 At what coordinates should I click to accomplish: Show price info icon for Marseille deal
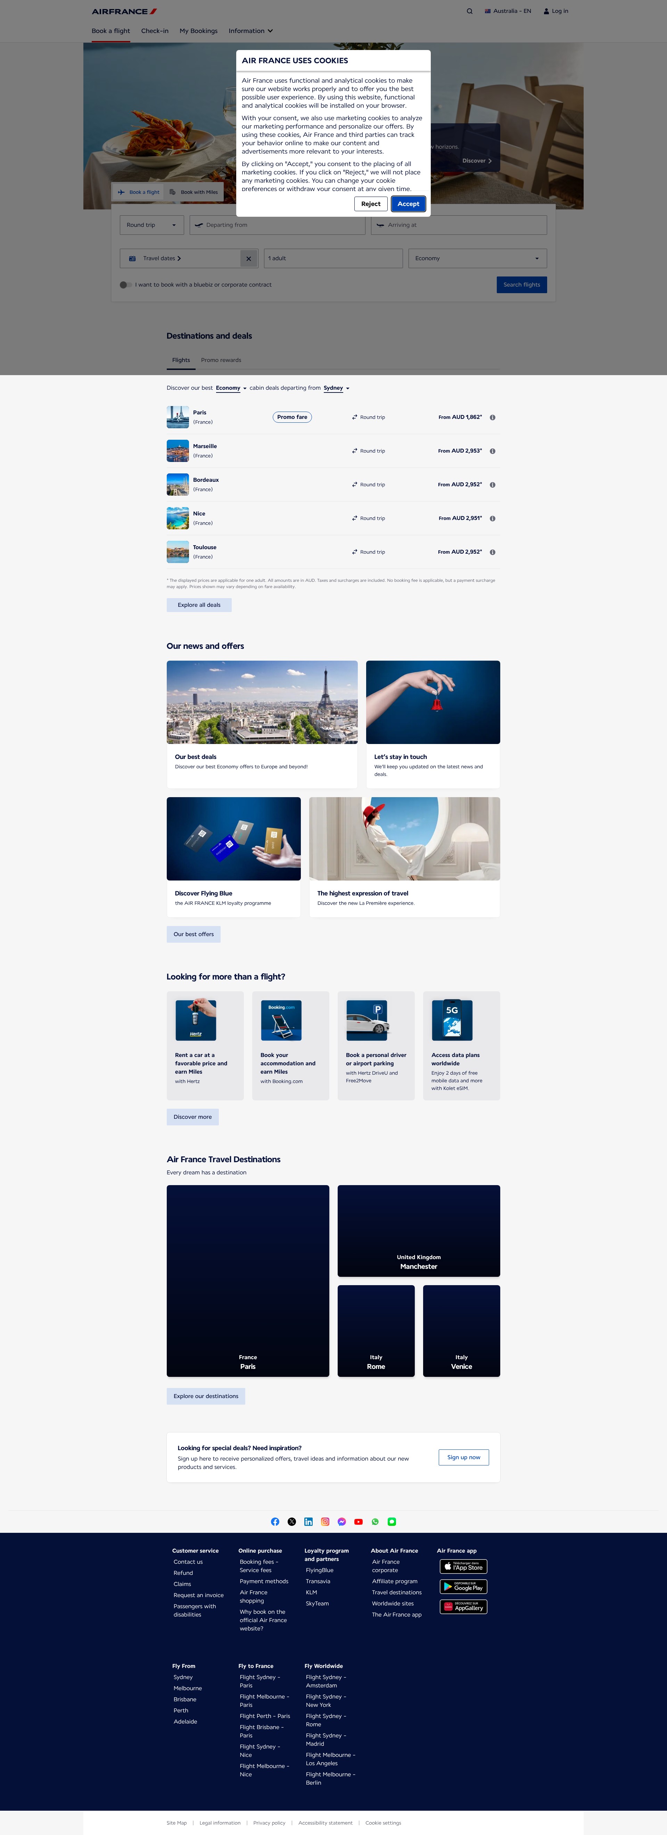[492, 451]
